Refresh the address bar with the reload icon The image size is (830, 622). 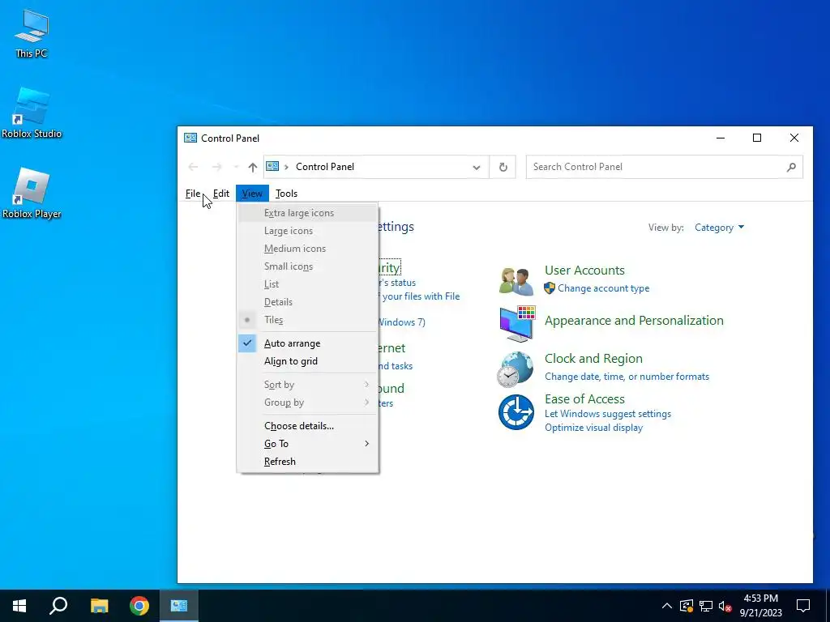[x=503, y=167]
